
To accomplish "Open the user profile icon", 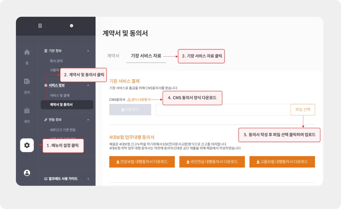I will tap(27, 173).
